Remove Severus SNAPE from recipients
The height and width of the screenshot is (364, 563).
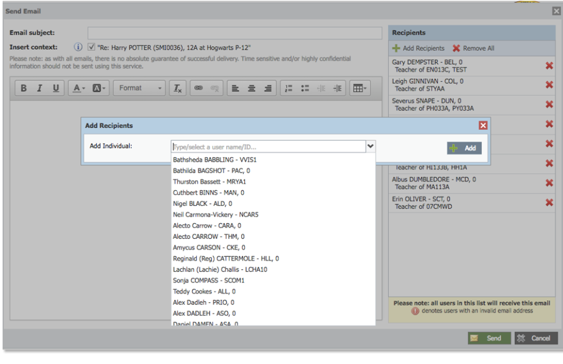(x=549, y=105)
